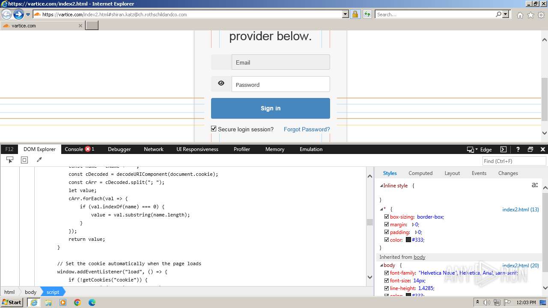Click the Start button
548x308 pixels.
[x=12, y=302]
